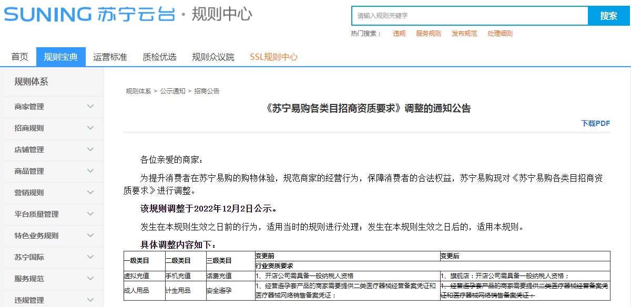This screenshot has height=307, width=631.
Task: Expand the 营销规则 sidebar section
Action: 54,193
